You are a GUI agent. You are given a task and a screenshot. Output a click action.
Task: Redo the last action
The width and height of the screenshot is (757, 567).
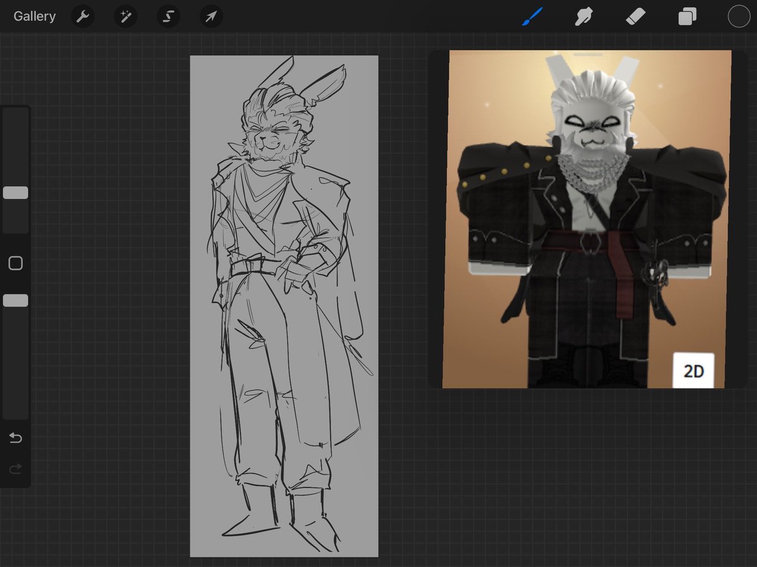[x=16, y=468]
